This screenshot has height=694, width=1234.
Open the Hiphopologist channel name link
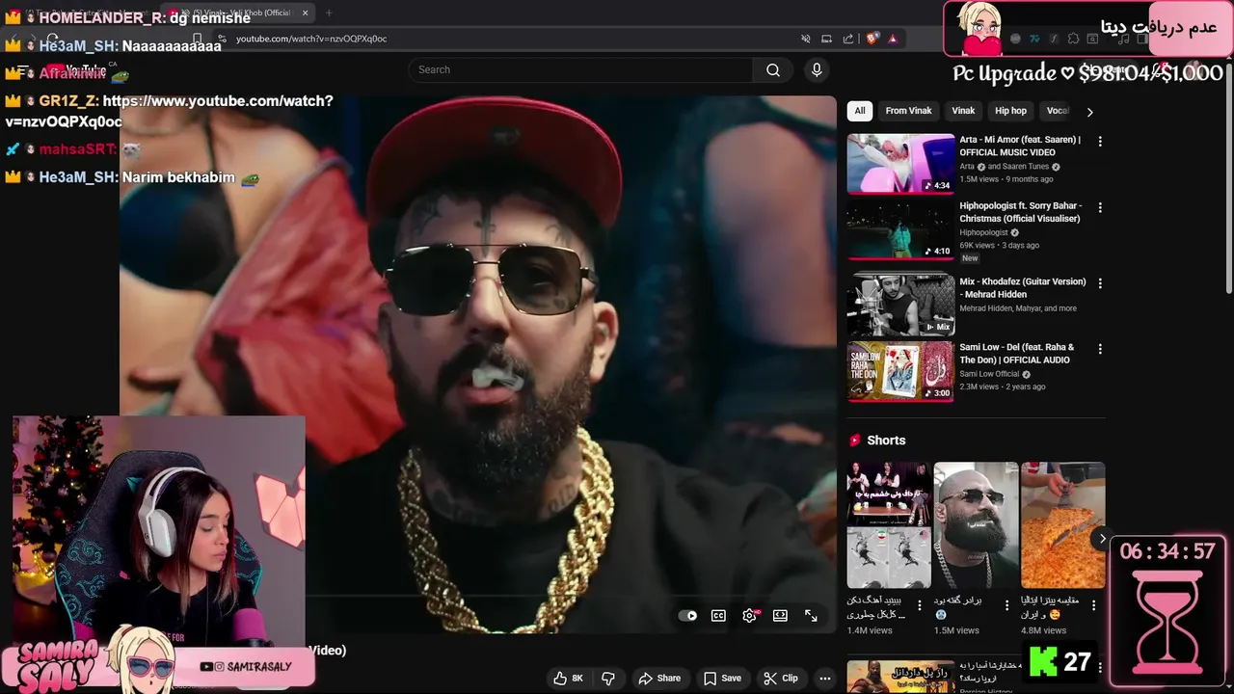(983, 232)
